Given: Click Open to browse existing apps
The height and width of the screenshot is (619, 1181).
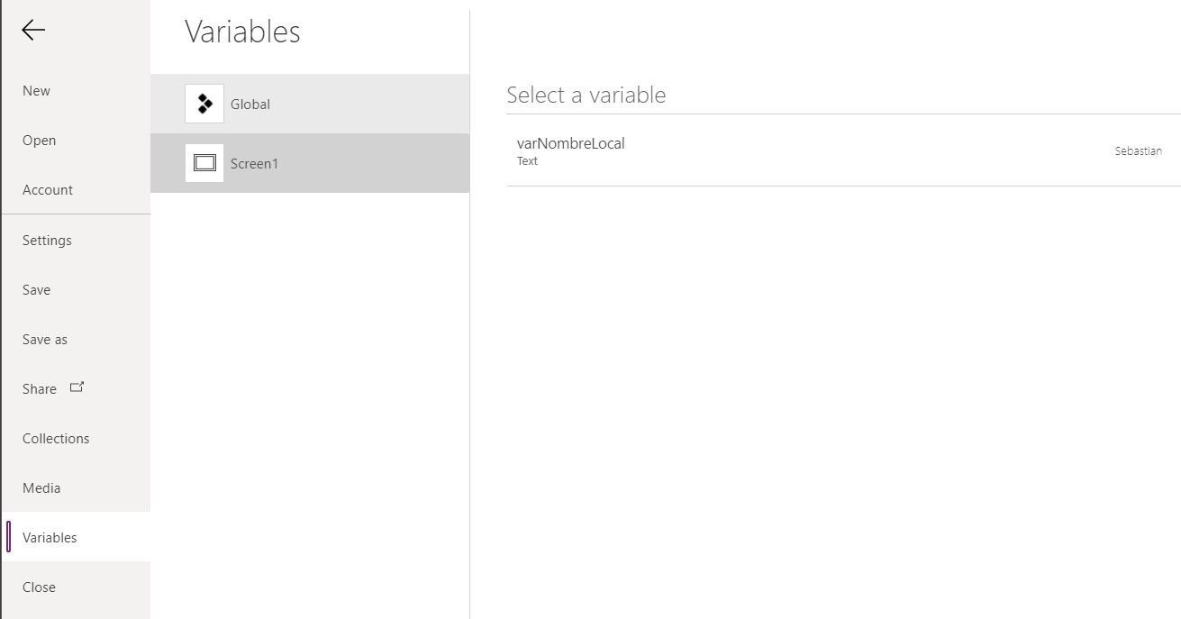Looking at the screenshot, I should (x=40, y=140).
